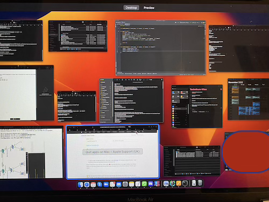269x202 pixels.
Task: Switch to the Desktop space
Action: 131,8
